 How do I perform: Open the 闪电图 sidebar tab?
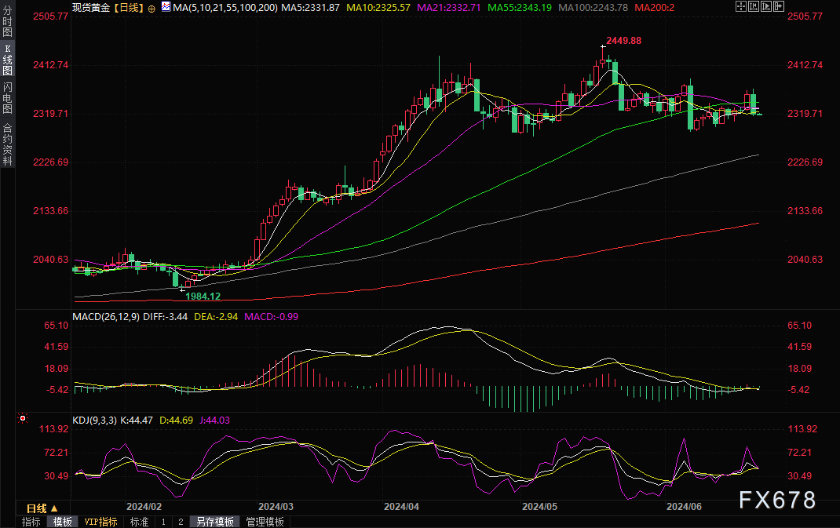(7, 97)
